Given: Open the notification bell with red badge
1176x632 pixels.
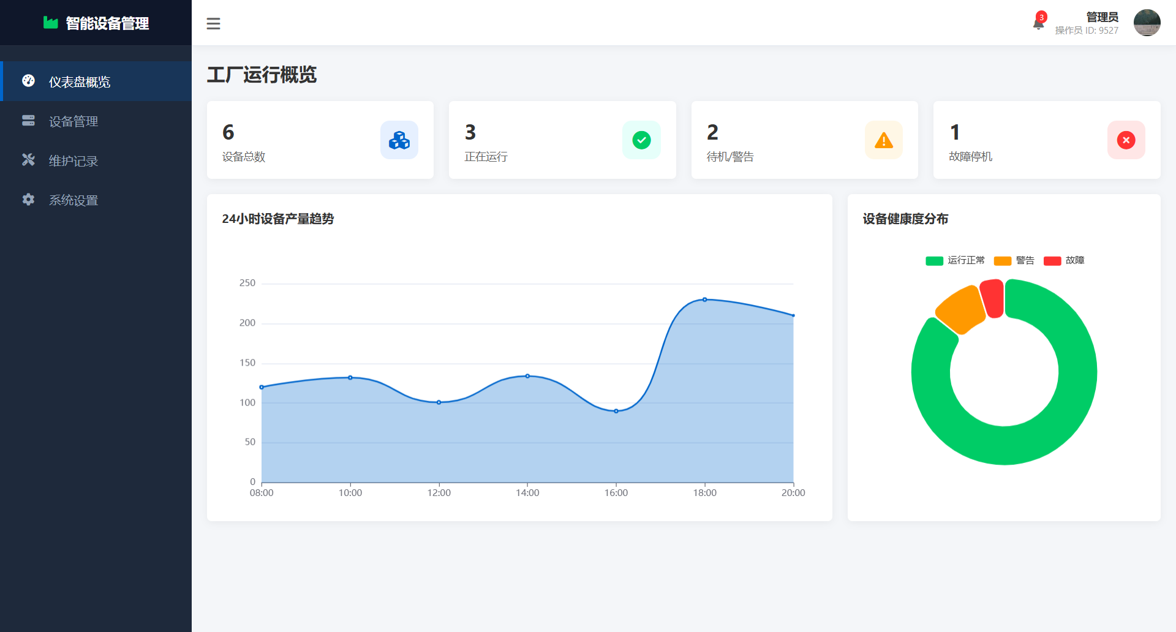Looking at the screenshot, I should [x=1038, y=24].
